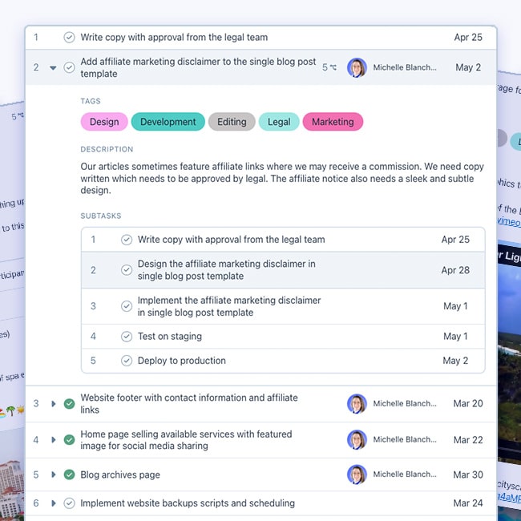This screenshot has height=521, width=521.
Task: Click Michelle Blanch avatar on task 2 row
Action: pyautogui.click(x=357, y=67)
